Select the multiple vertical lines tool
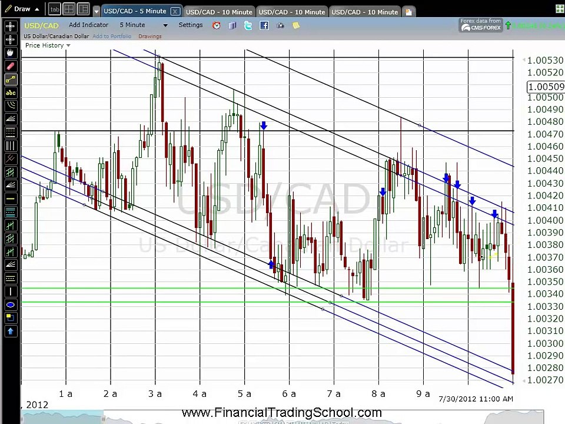 pyautogui.click(x=11, y=145)
